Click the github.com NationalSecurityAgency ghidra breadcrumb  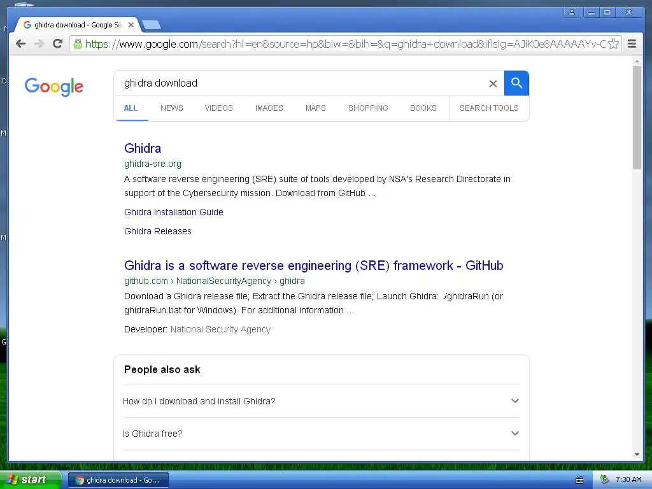tap(214, 281)
